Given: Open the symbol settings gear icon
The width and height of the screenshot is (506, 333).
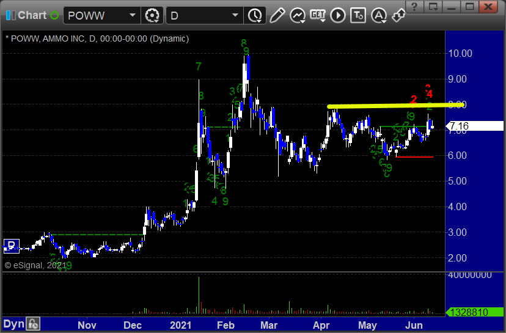Looking at the screenshot, I should [x=152, y=15].
